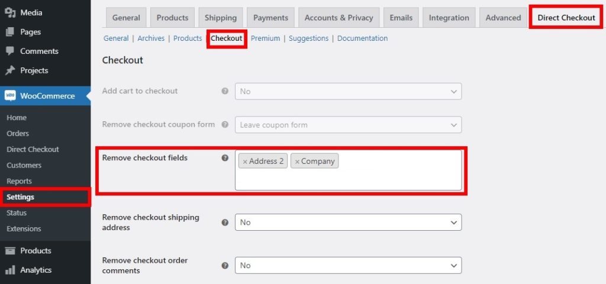Image resolution: width=606 pixels, height=284 pixels.
Task: Open the Premium sub-section link
Action: 266,38
